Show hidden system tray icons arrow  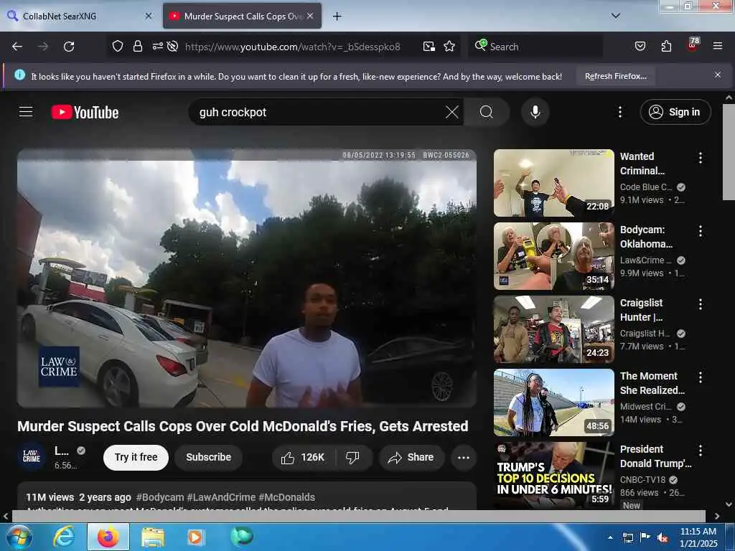(610, 537)
